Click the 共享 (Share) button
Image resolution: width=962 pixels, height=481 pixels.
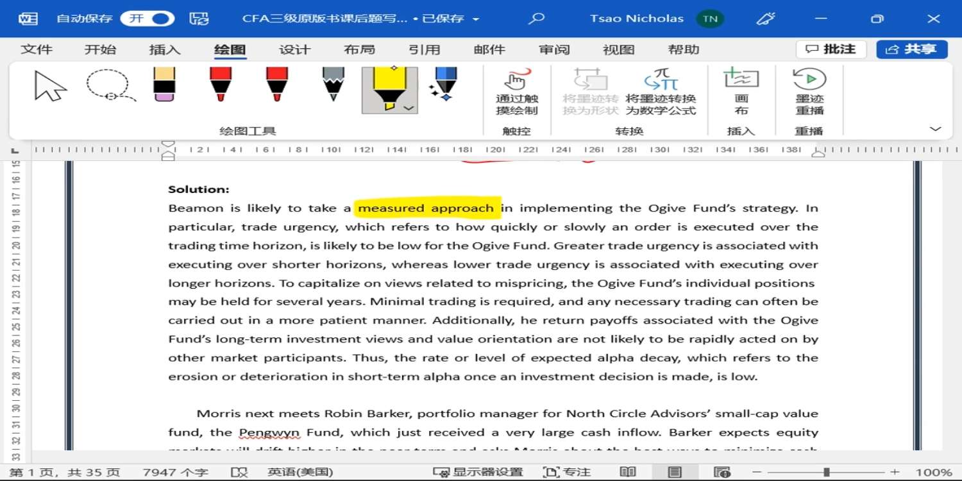coord(911,49)
